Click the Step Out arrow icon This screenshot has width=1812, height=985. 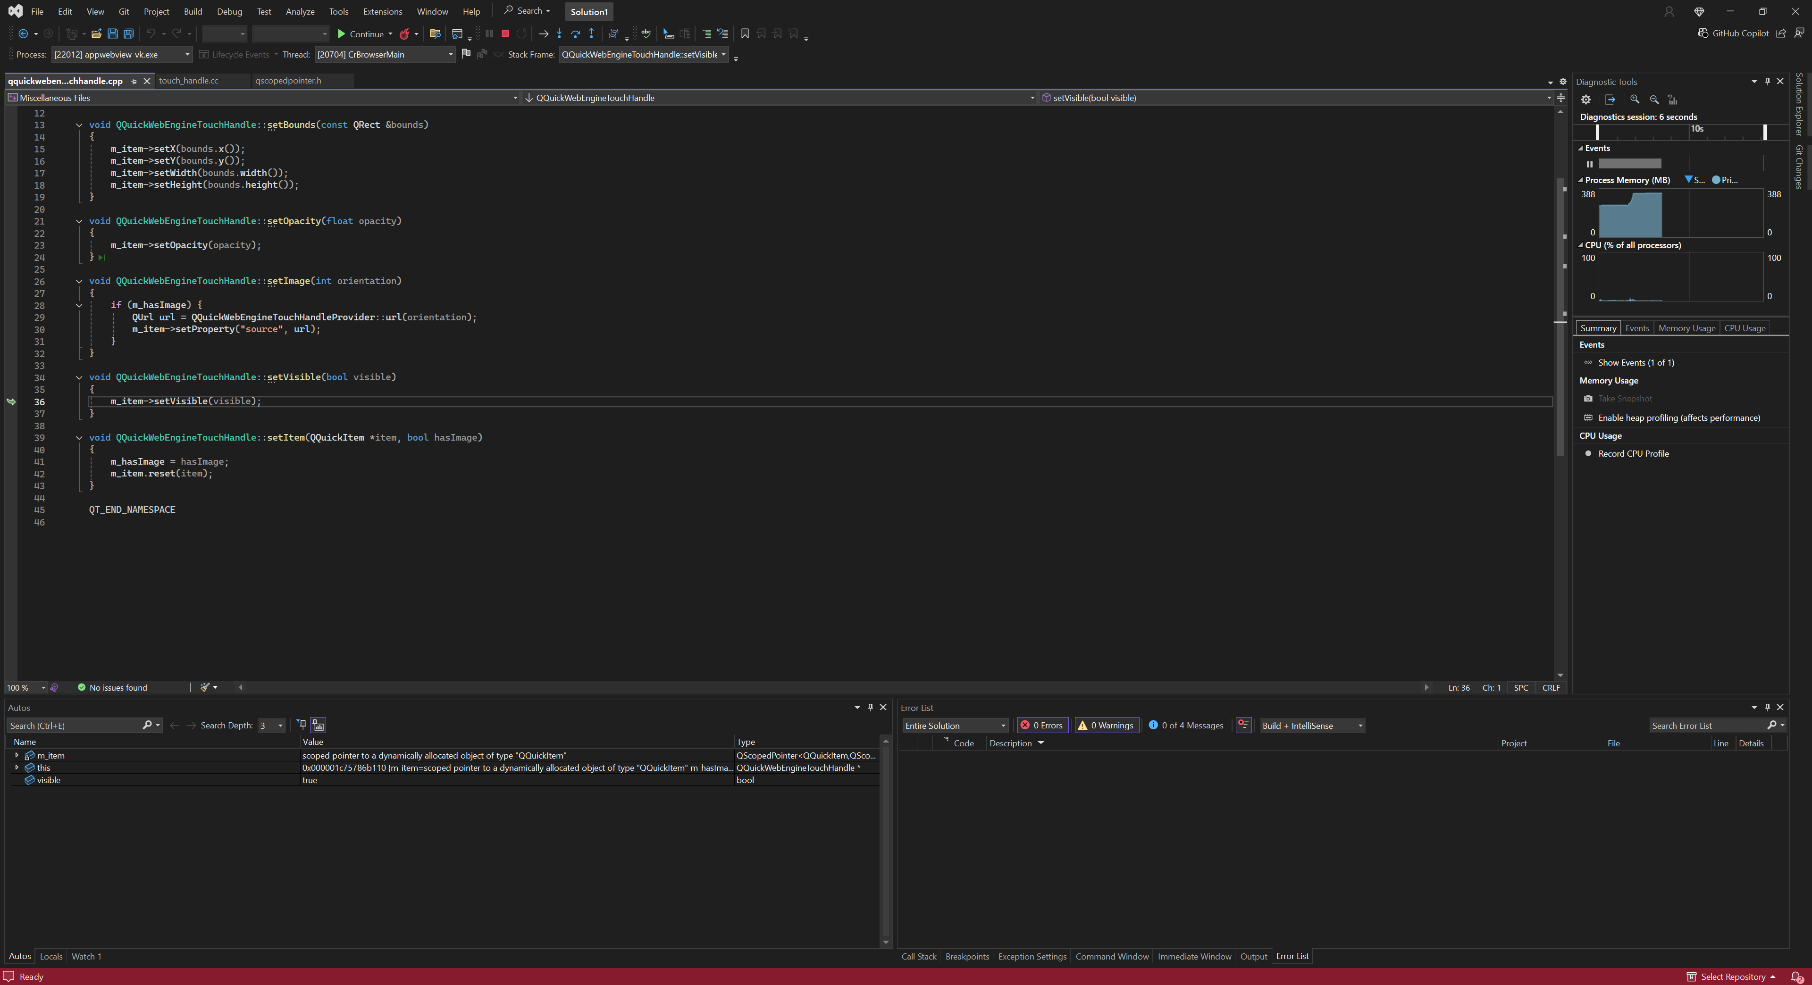592,34
